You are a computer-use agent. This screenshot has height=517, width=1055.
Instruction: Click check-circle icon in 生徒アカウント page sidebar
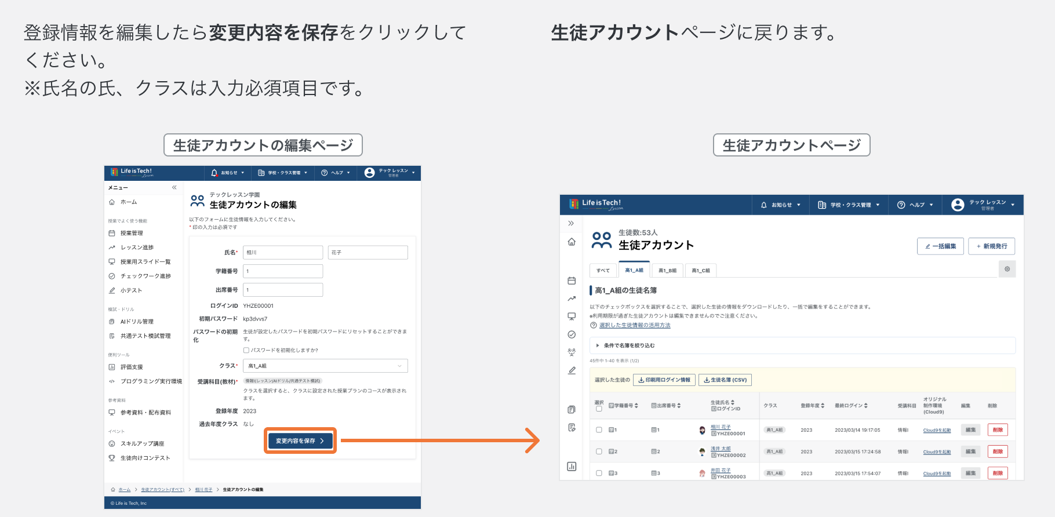(572, 334)
